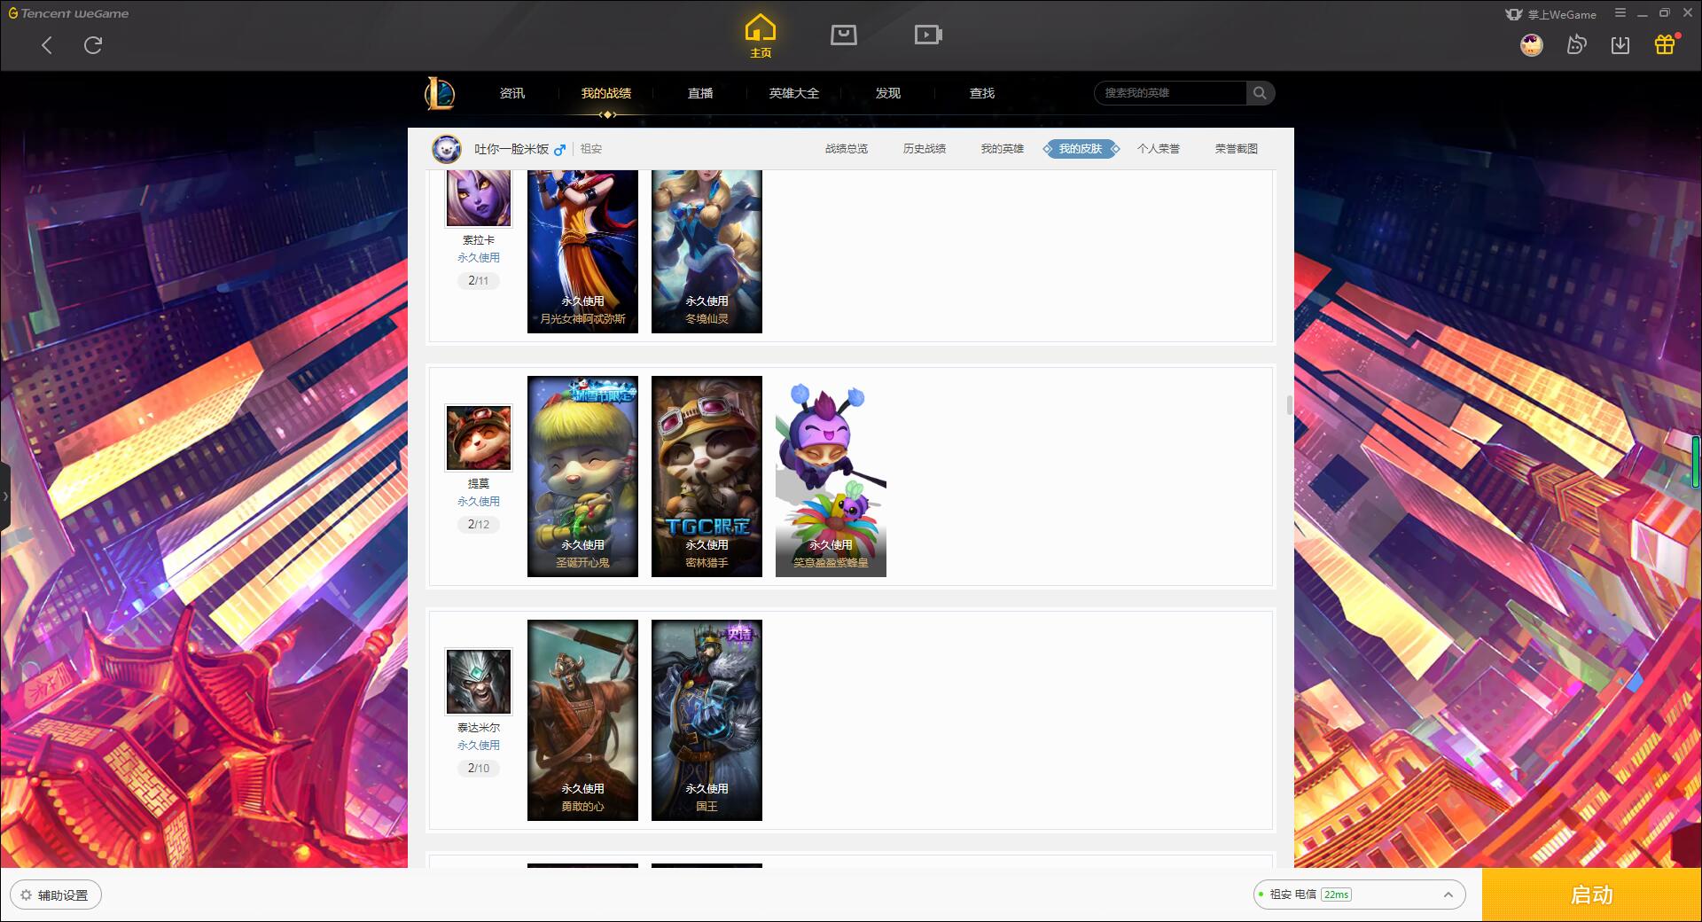Switch to 战绩总览 sub-tab

[x=847, y=149]
